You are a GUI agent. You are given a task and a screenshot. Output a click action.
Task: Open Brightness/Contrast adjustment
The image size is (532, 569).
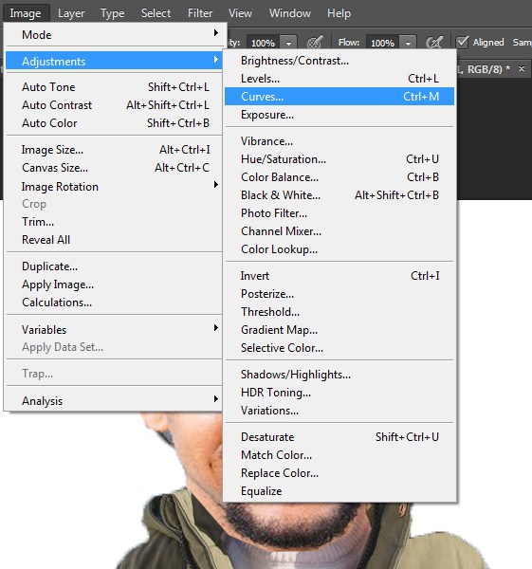point(339,61)
